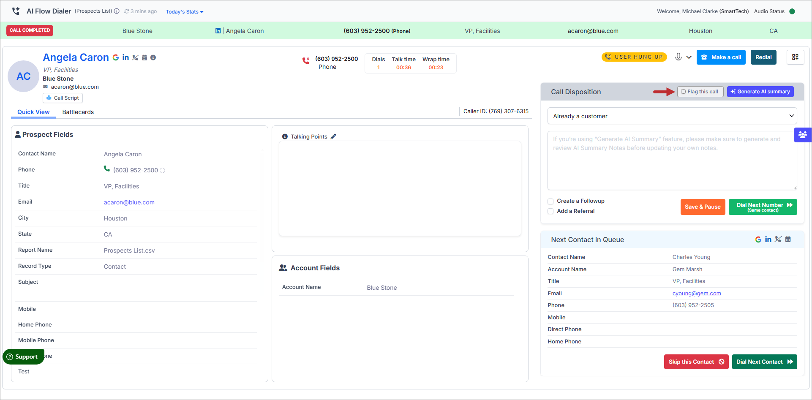
Task: Switch to the Battlecards tab
Action: click(x=78, y=112)
